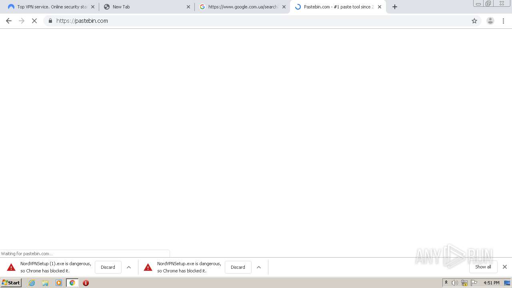This screenshot has width=512, height=288.
Task: Click the 'NordVPNSetup (1).exe is dangerous' message
Action: click(x=56, y=267)
